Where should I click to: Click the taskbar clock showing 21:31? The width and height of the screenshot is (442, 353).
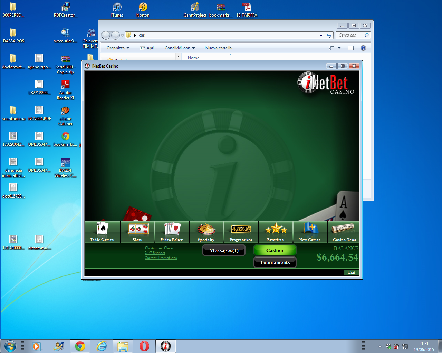coord(424,346)
